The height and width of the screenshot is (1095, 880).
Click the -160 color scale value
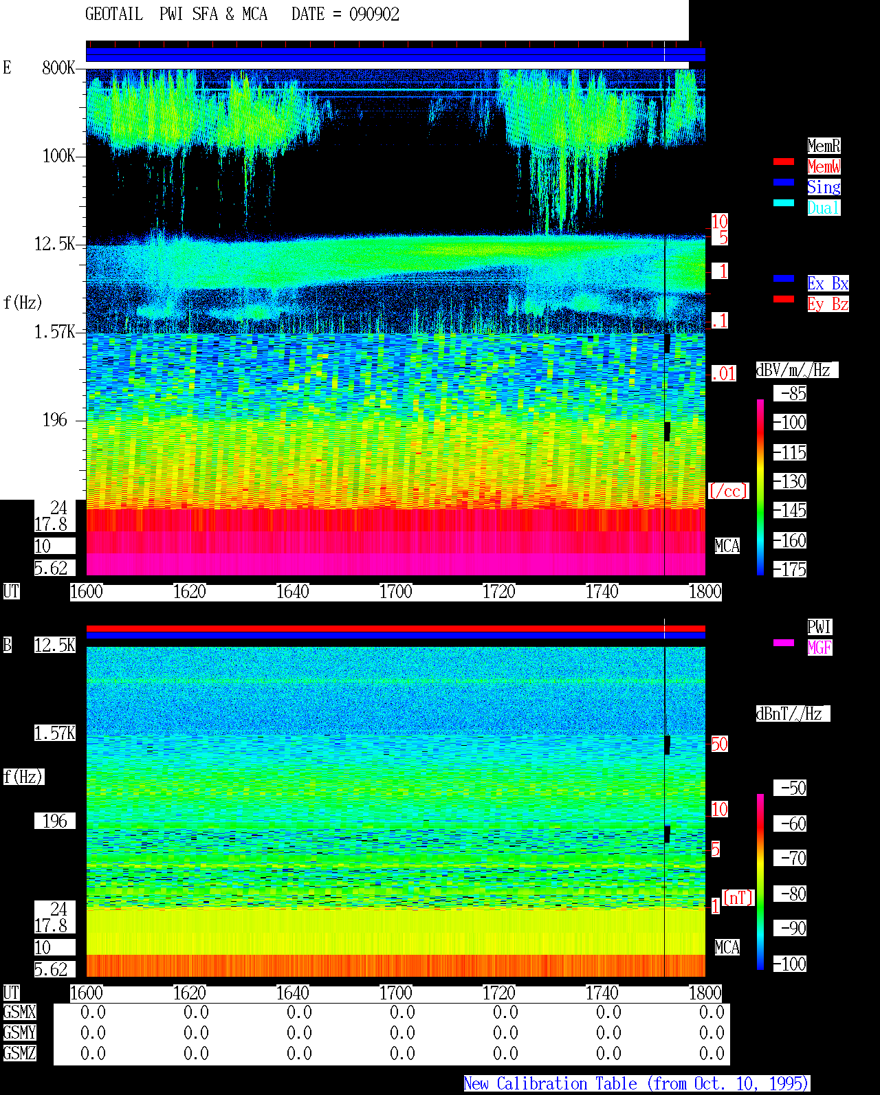tap(790, 540)
